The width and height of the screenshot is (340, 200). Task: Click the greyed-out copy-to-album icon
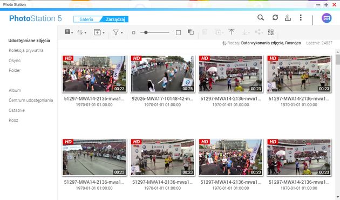218,32
